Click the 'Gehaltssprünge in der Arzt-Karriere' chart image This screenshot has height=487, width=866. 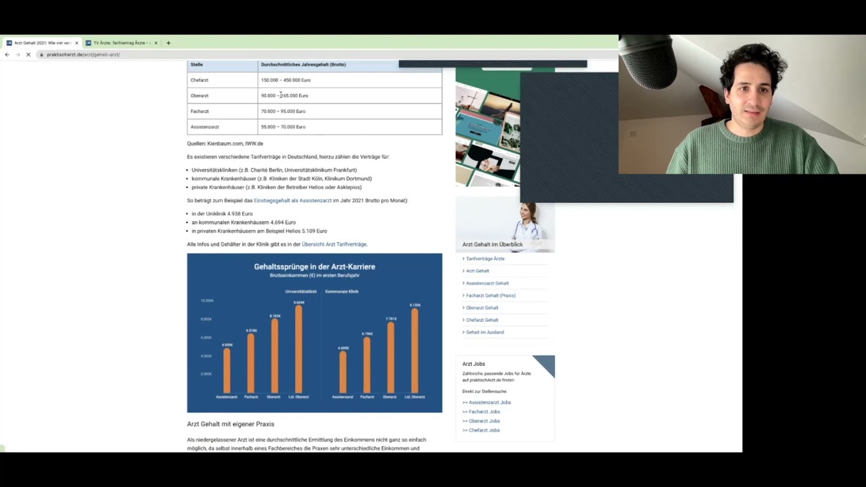tap(315, 333)
